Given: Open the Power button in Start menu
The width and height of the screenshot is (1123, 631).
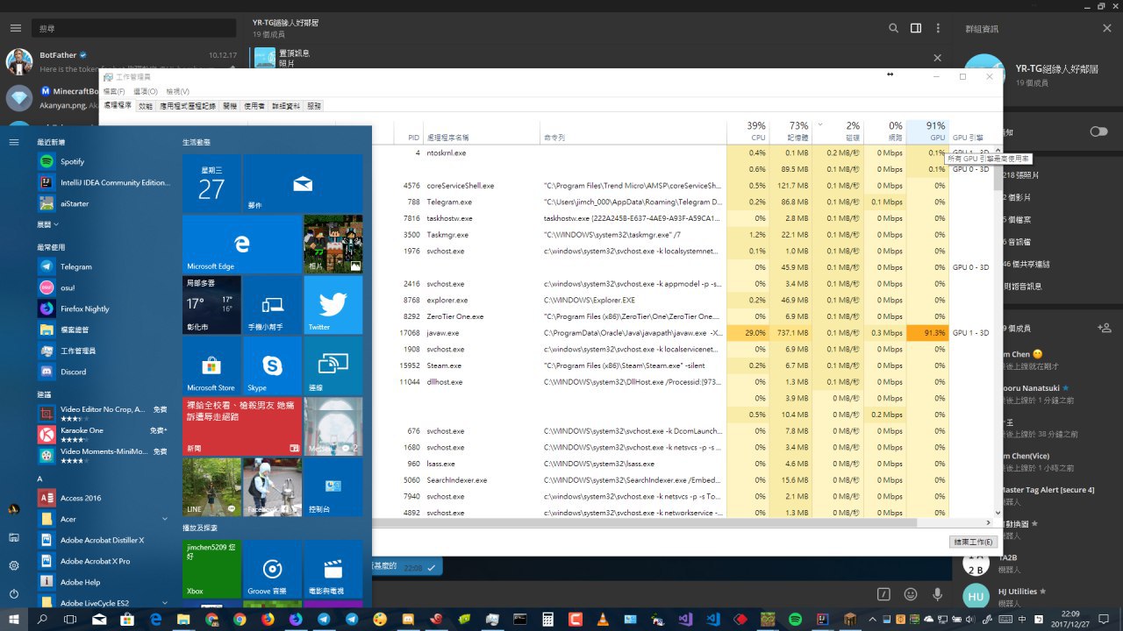Looking at the screenshot, I should click(14, 593).
